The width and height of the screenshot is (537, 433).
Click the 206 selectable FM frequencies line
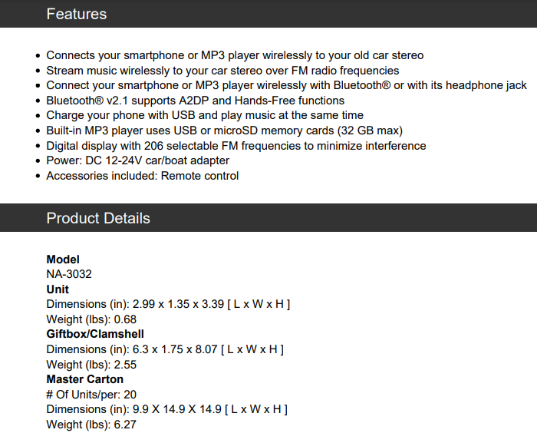pyautogui.click(x=236, y=146)
